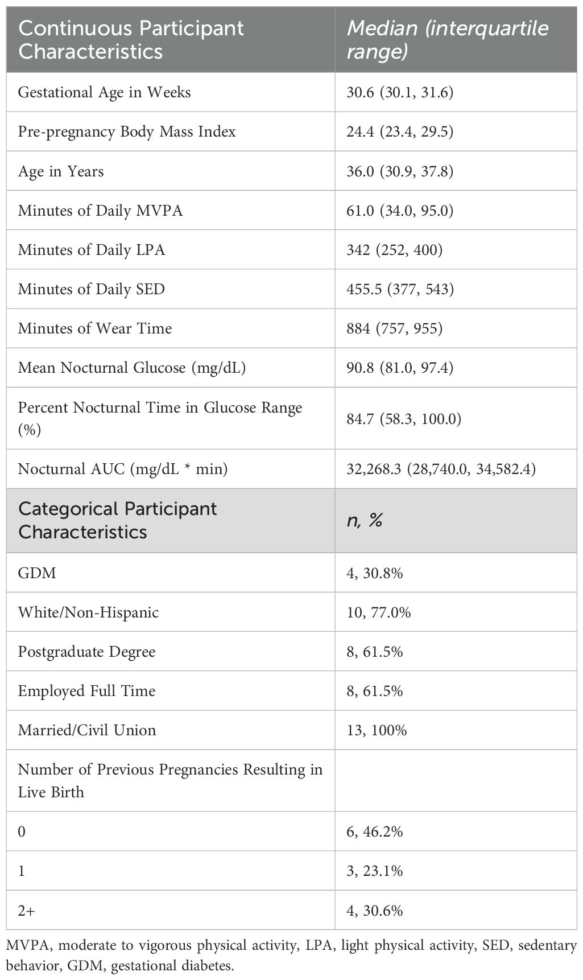Click the "Categorical Participant Characteristics" section header
The width and height of the screenshot is (583, 980).
click(x=117, y=520)
